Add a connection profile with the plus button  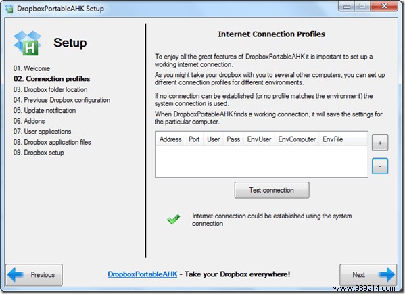pos(380,143)
